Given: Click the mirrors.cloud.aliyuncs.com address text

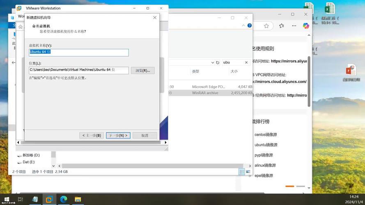Looking at the screenshot, I should [280, 82].
